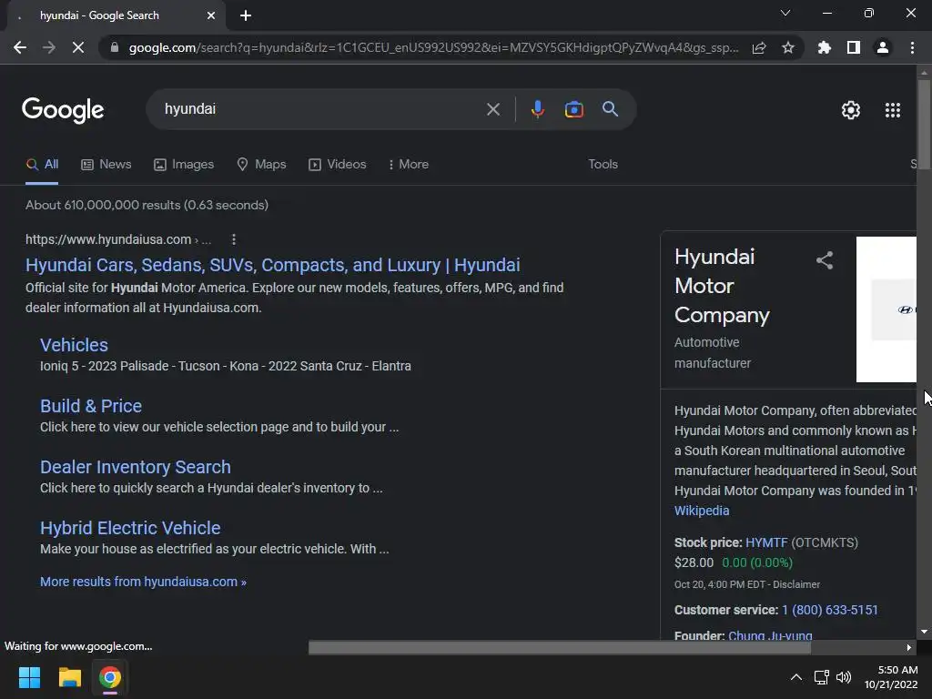
Task: Open Dealer Inventory Search sitelink
Action: click(x=135, y=467)
